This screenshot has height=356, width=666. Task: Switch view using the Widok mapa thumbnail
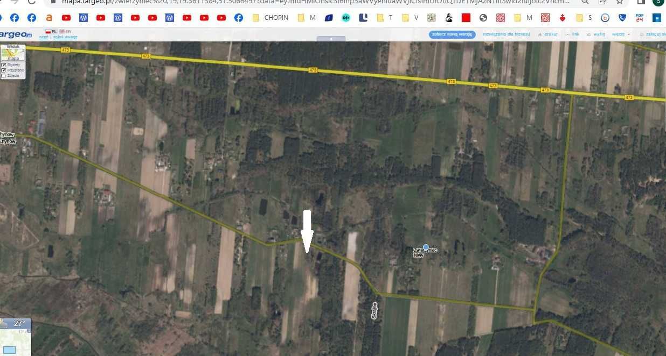point(13,54)
